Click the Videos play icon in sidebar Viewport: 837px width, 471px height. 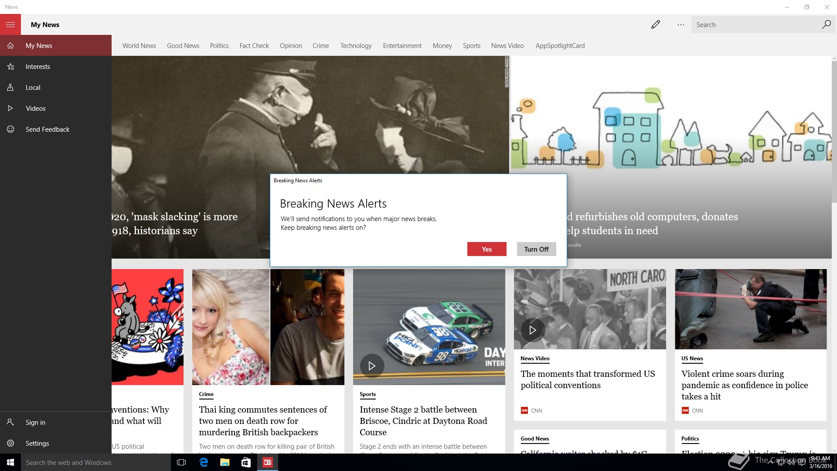(10, 109)
